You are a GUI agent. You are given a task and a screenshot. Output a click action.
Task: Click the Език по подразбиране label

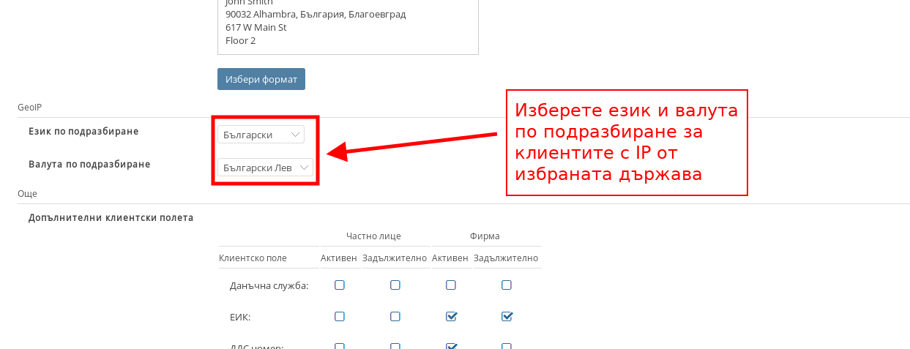pos(83,132)
